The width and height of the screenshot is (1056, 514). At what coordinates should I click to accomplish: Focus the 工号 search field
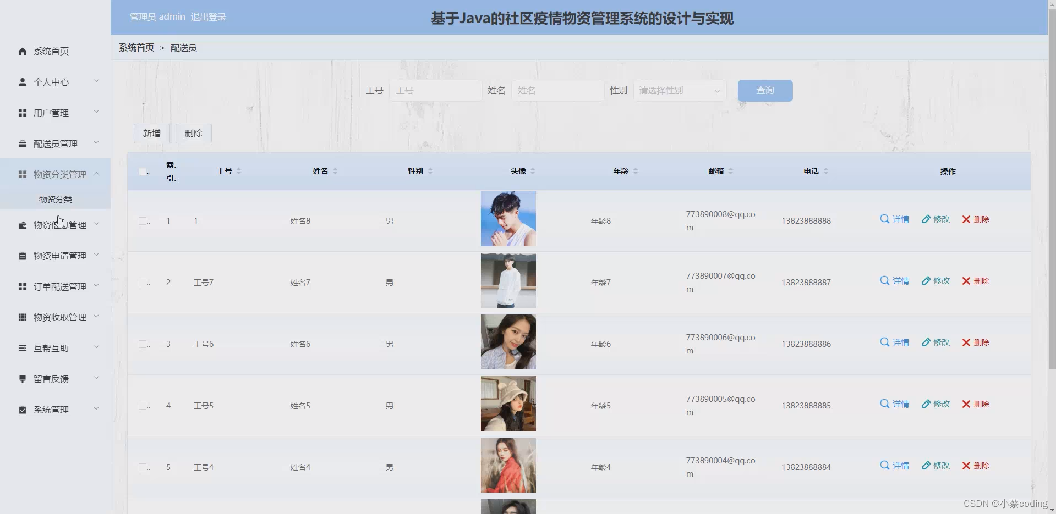435,91
